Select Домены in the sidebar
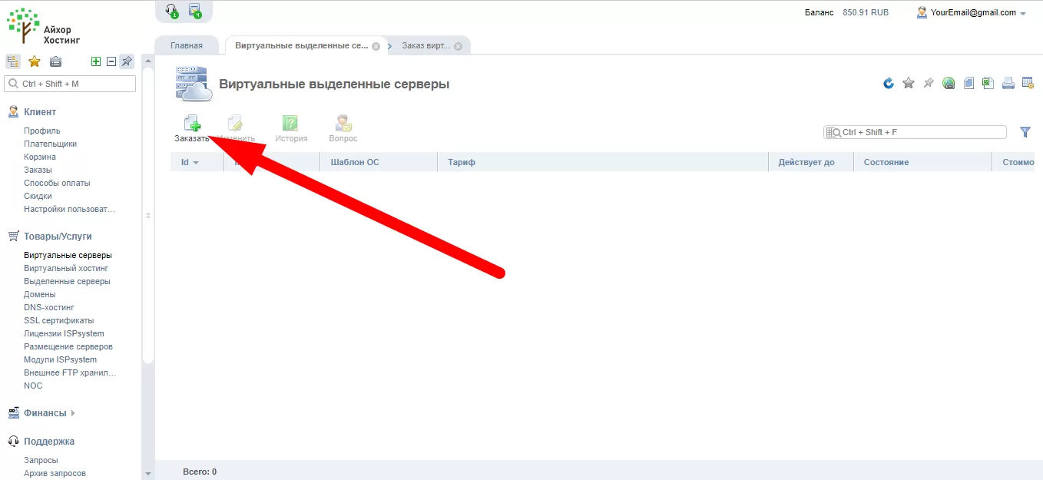This screenshot has height=480, width=1043. tap(40, 294)
